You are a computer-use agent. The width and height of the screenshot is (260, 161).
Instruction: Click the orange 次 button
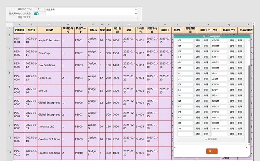coord(212,151)
